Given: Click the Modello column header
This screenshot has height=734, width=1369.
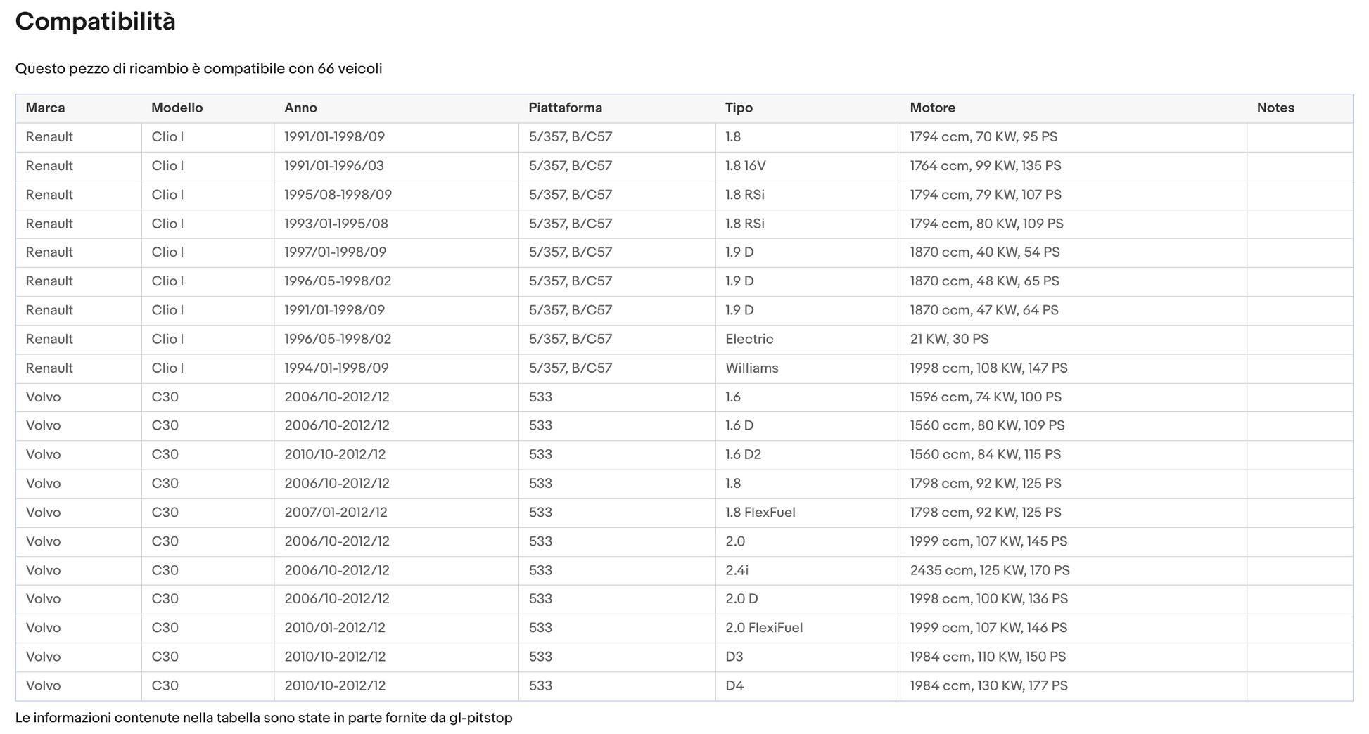Looking at the screenshot, I should tap(208, 108).
